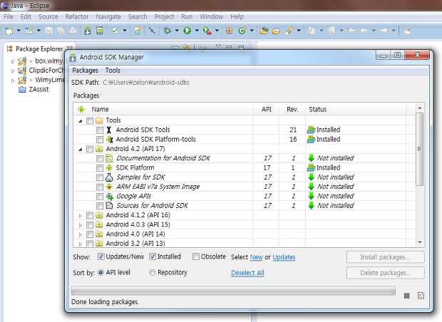Screen dimensions: 442x322
Task: Click the Open Task folder icon
Action: tap(276, 31)
